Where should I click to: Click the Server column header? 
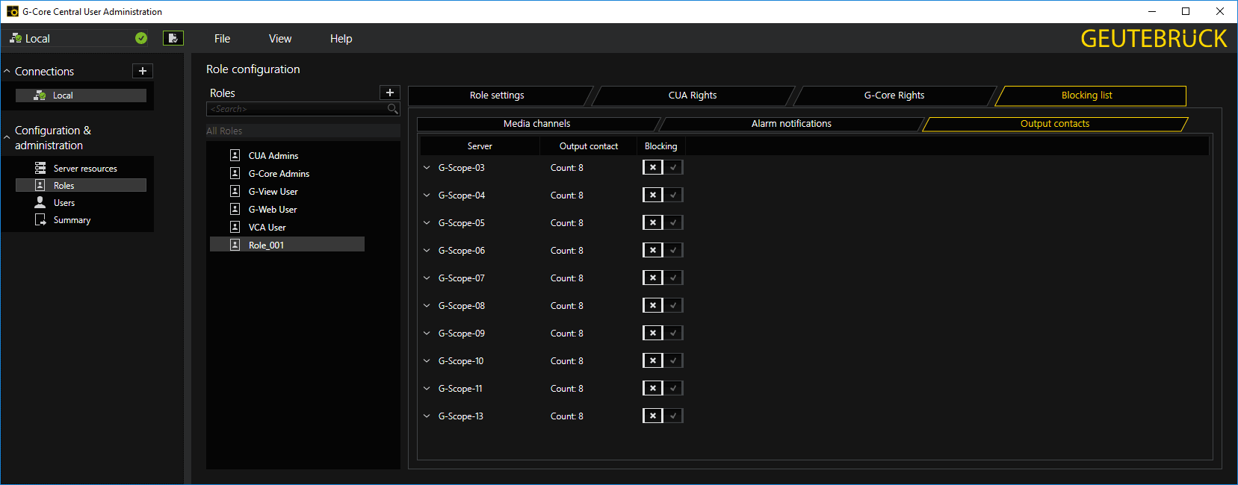click(x=480, y=146)
